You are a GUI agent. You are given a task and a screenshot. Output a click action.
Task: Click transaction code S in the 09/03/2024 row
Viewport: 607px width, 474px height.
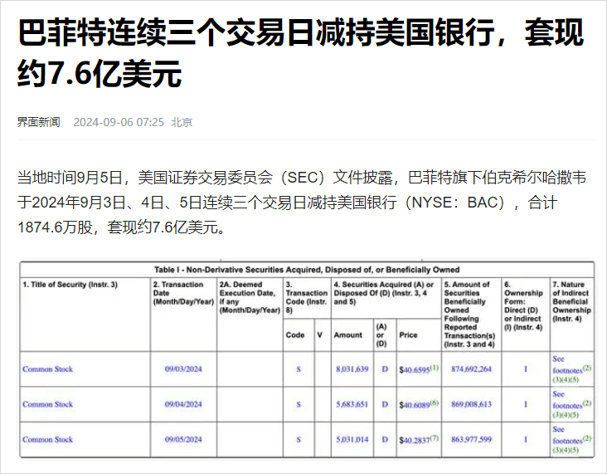(x=299, y=369)
